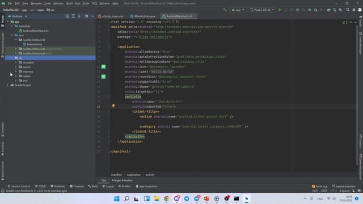Open the Refactor menu

coord(58,3)
